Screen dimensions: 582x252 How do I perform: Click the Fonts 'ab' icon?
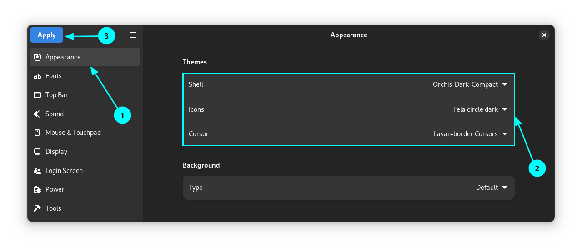[x=37, y=76]
